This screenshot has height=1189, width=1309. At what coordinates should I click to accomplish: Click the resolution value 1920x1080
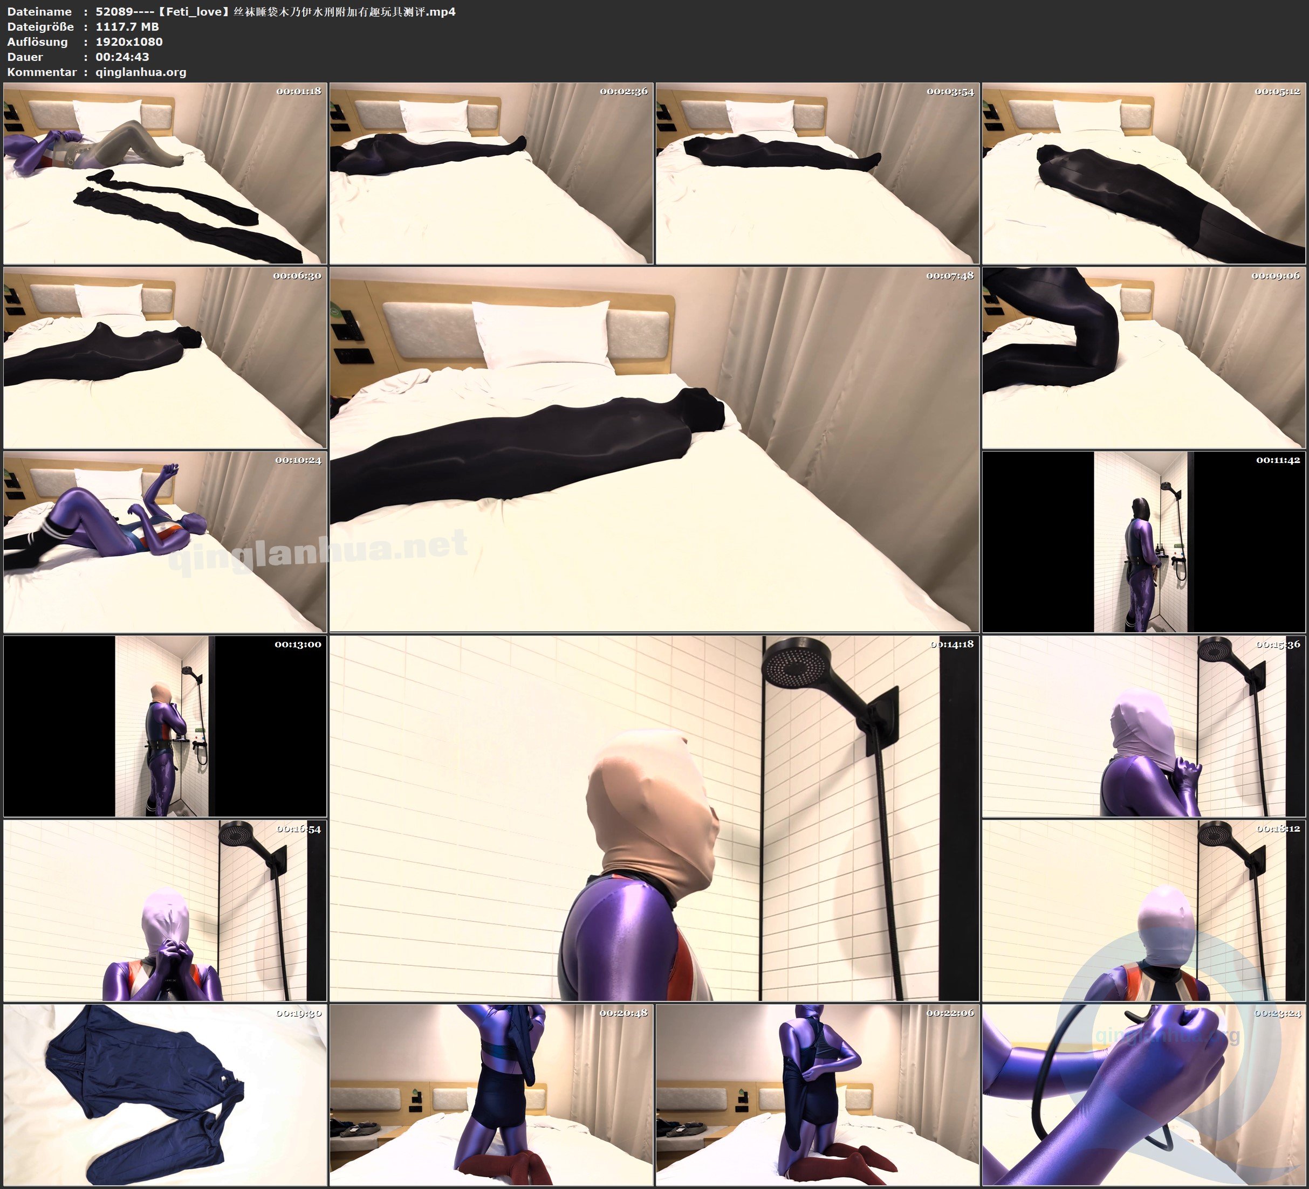pyautogui.click(x=129, y=42)
